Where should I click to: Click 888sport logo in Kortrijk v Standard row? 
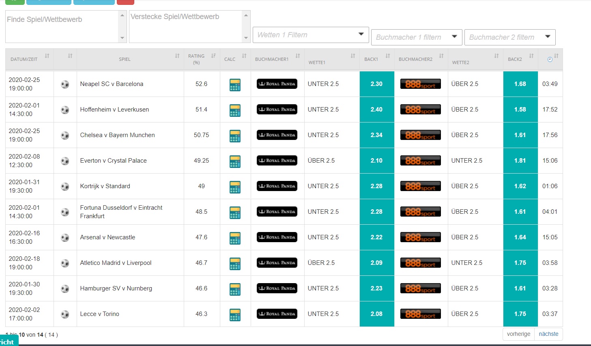[421, 186]
